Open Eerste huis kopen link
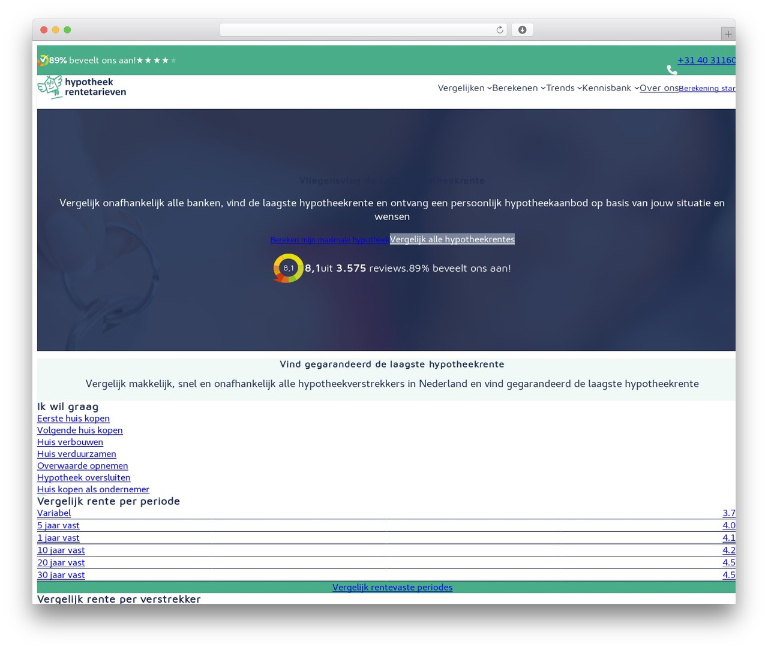Image resolution: width=768 pixels, height=650 pixels. tap(73, 419)
